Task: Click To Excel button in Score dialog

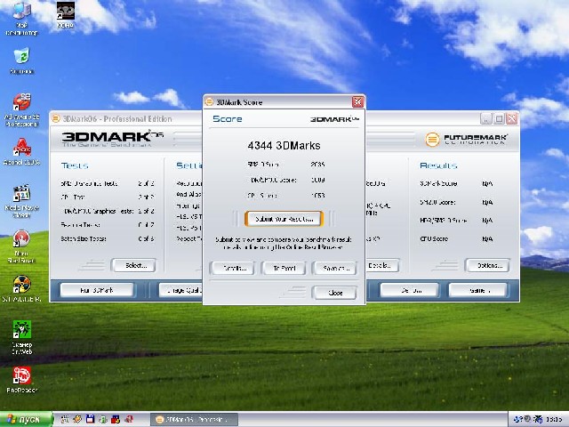Action: 284,269
